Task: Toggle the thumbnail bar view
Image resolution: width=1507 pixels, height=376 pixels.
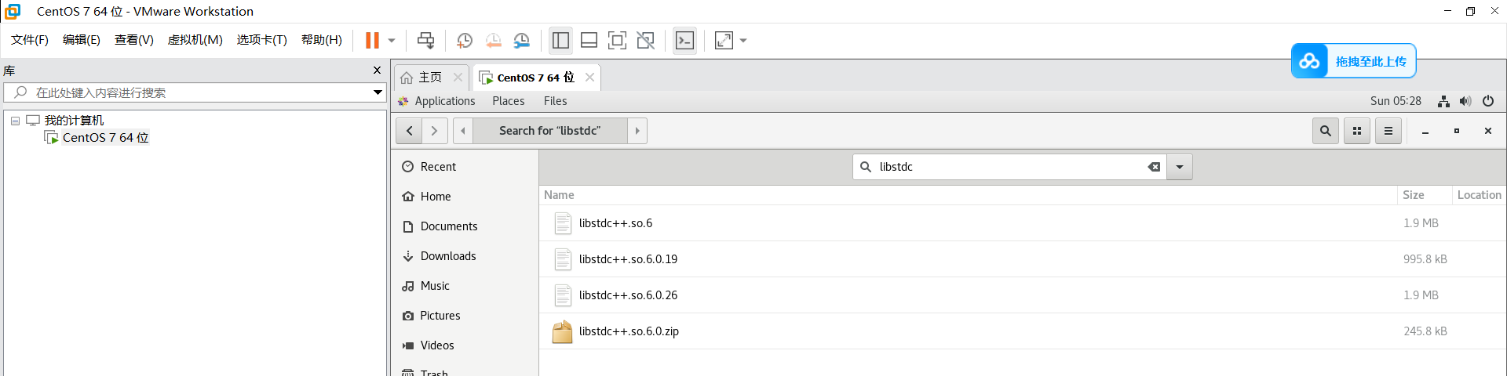Action: click(589, 40)
